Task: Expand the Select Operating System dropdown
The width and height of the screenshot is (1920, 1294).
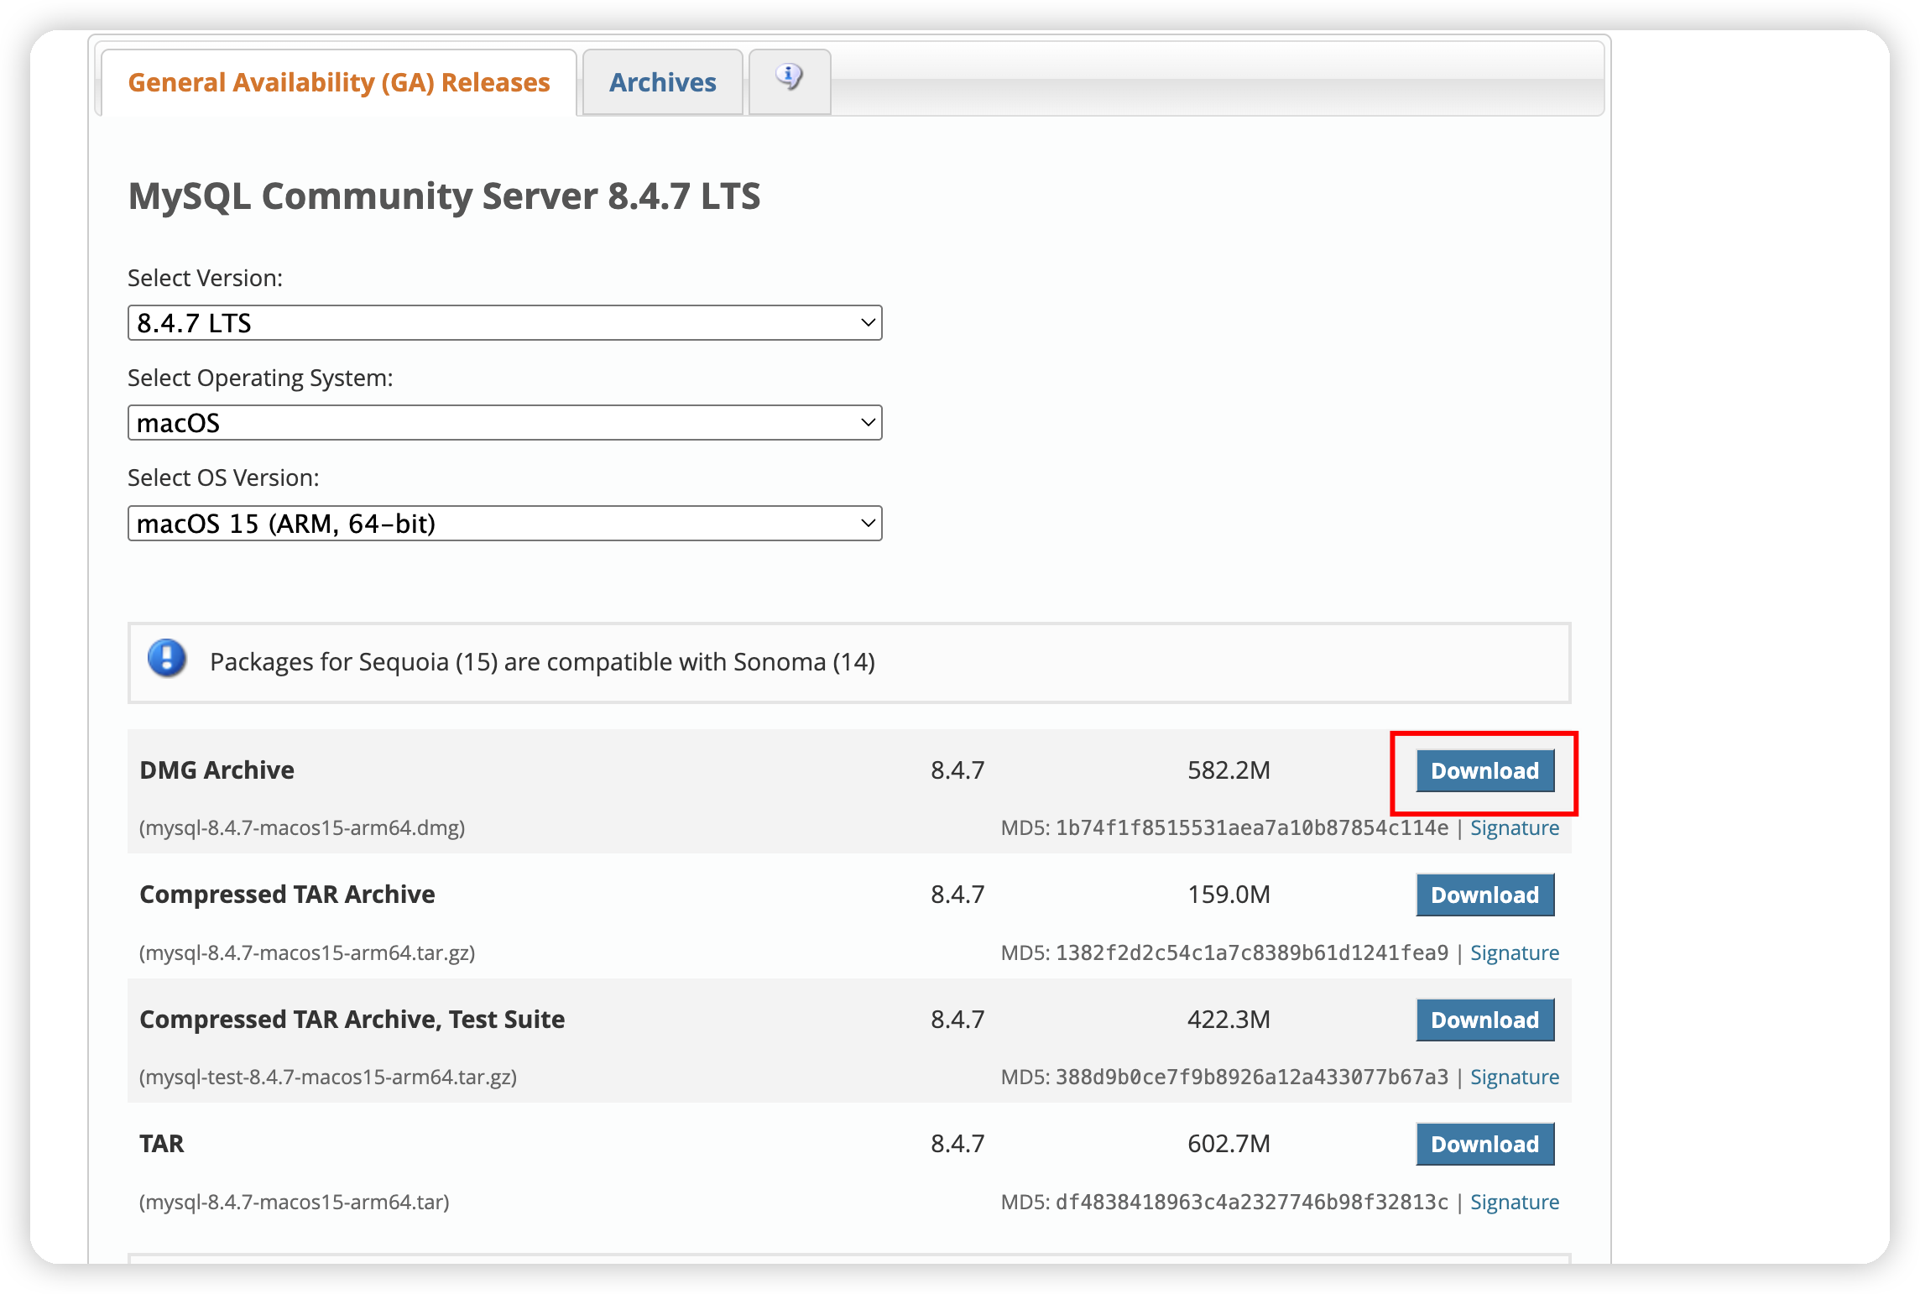Action: [x=504, y=423]
